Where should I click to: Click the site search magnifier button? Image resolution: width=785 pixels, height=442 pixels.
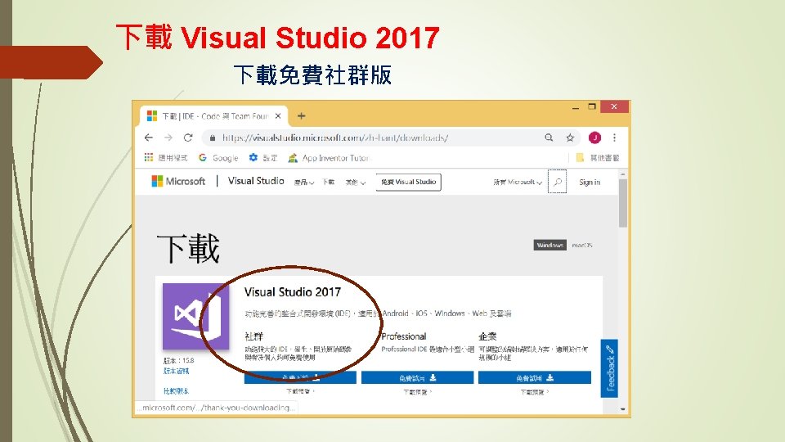tap(557, 182)
